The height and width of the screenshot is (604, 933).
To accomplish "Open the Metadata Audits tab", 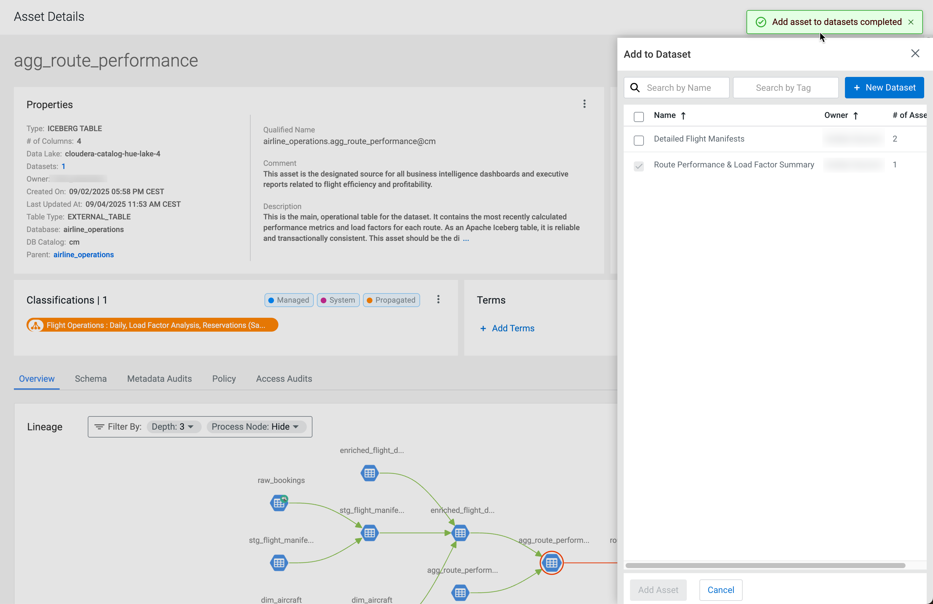I will click(x=159, y=379).
